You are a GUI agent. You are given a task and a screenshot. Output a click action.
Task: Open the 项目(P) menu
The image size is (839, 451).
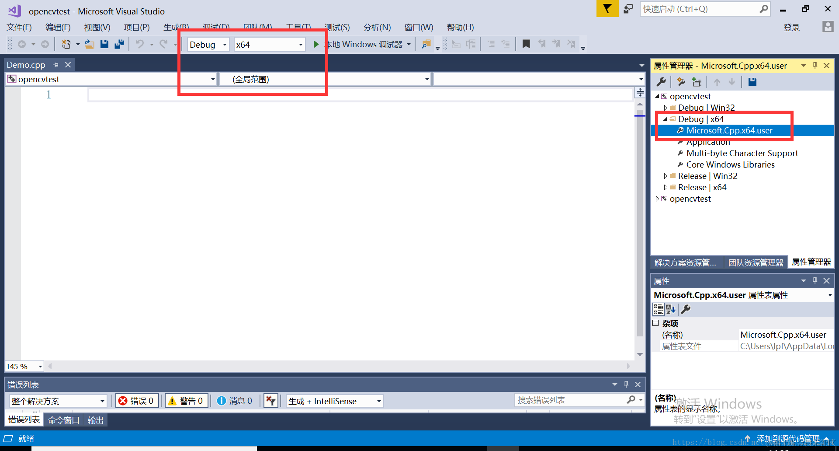(x=137, y=27)
